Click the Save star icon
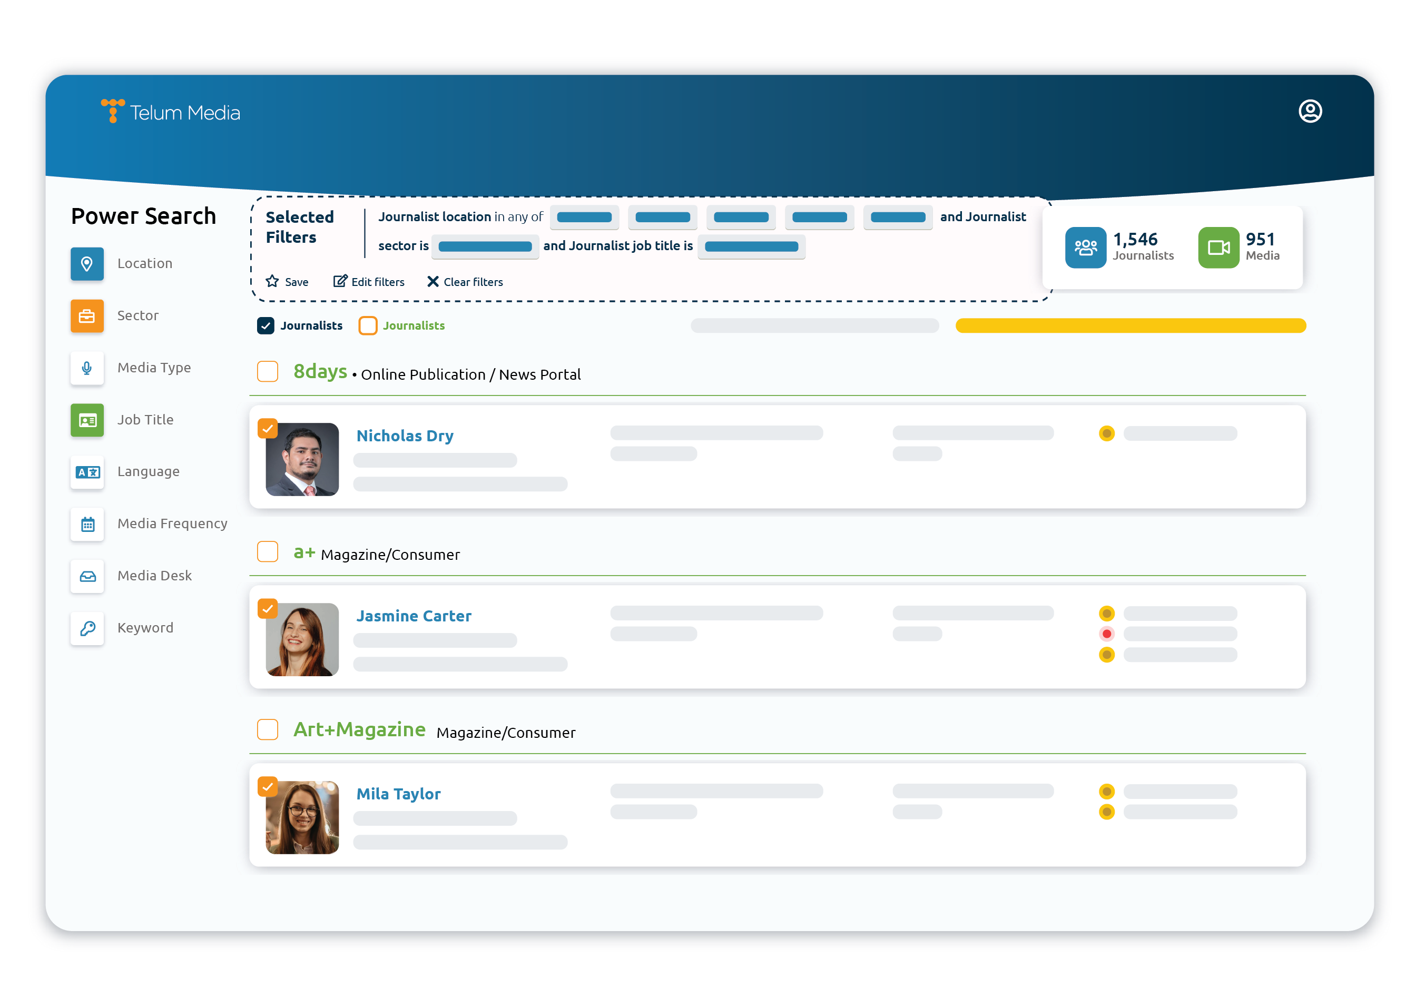This screenshot has height=1008, width=1425. (x=272, y=281)
